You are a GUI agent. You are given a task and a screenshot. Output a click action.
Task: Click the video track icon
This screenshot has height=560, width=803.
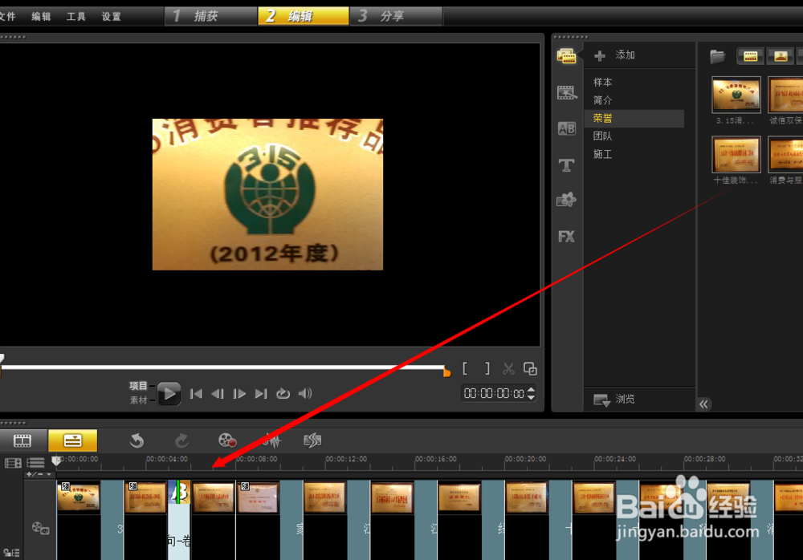click(40, 528)
